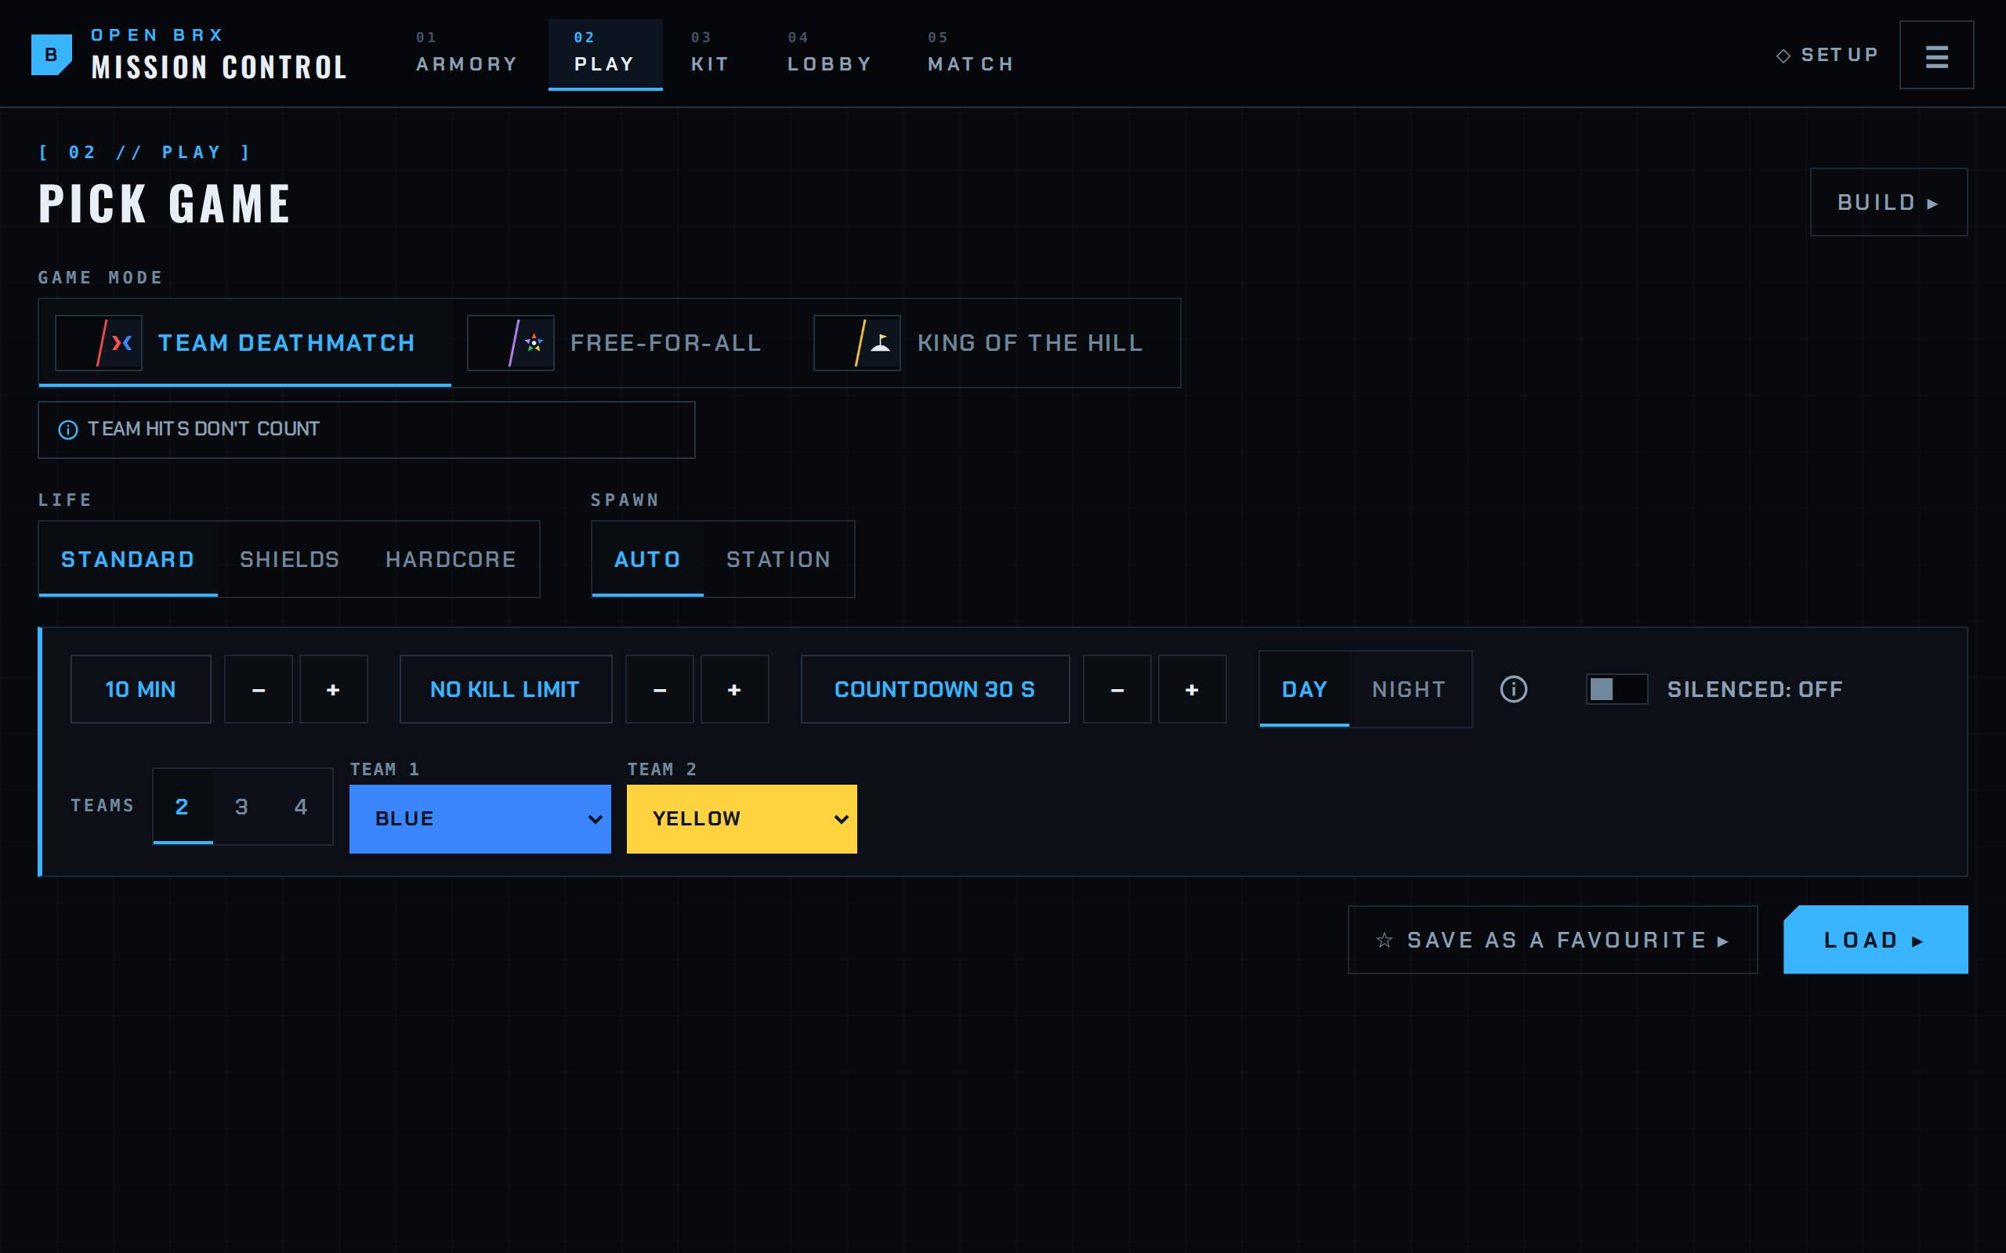
Task: Increase the countdown with plus
Action: click(x=1192, y=689)
